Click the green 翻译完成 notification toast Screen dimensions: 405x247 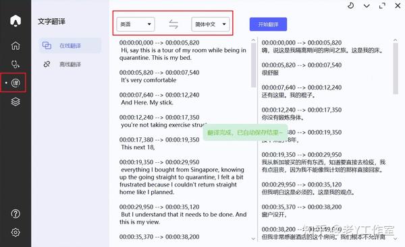pyautogui.click(x=245, y=133)
